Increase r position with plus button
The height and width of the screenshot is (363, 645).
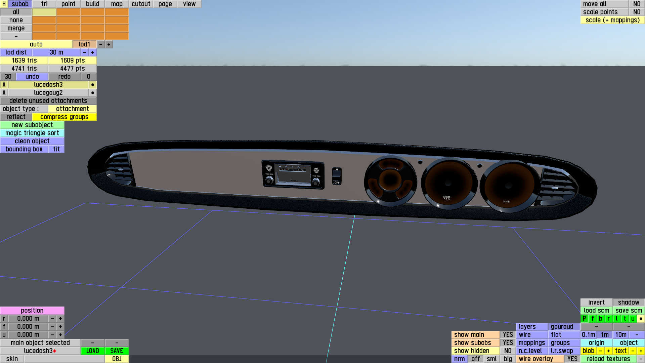pyautogui.click(x=60, y=319)
